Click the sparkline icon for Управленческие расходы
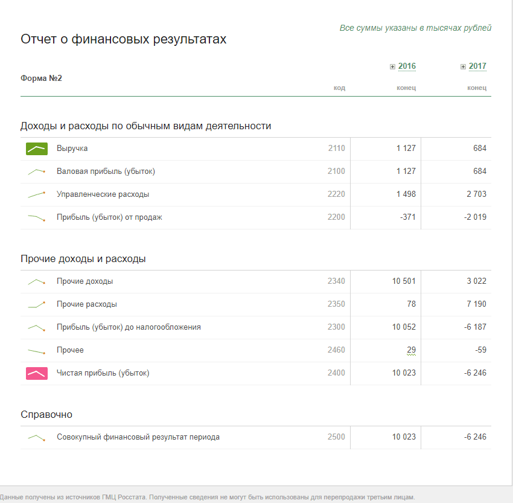The height and width of the screenshot is (503, 513). tap(37, 194)
